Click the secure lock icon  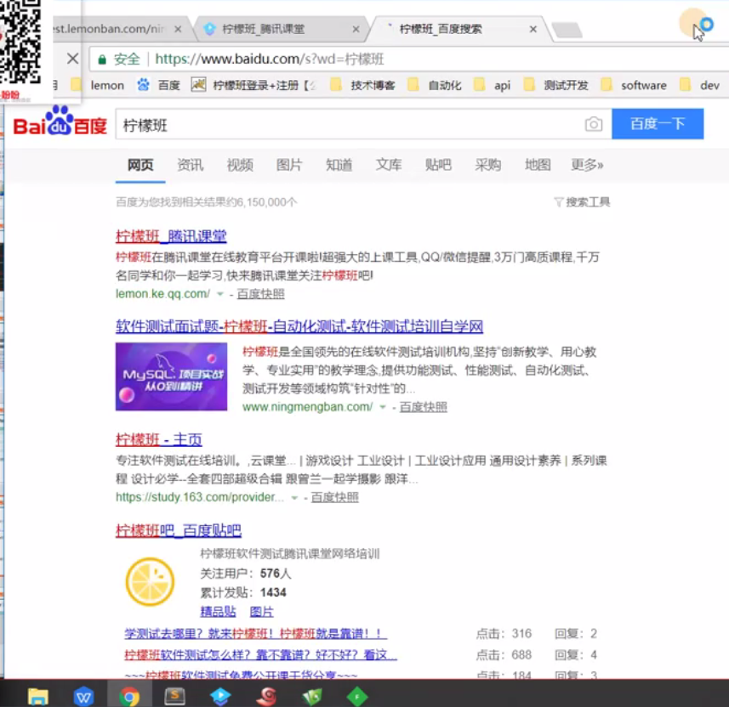pos(102,59)
